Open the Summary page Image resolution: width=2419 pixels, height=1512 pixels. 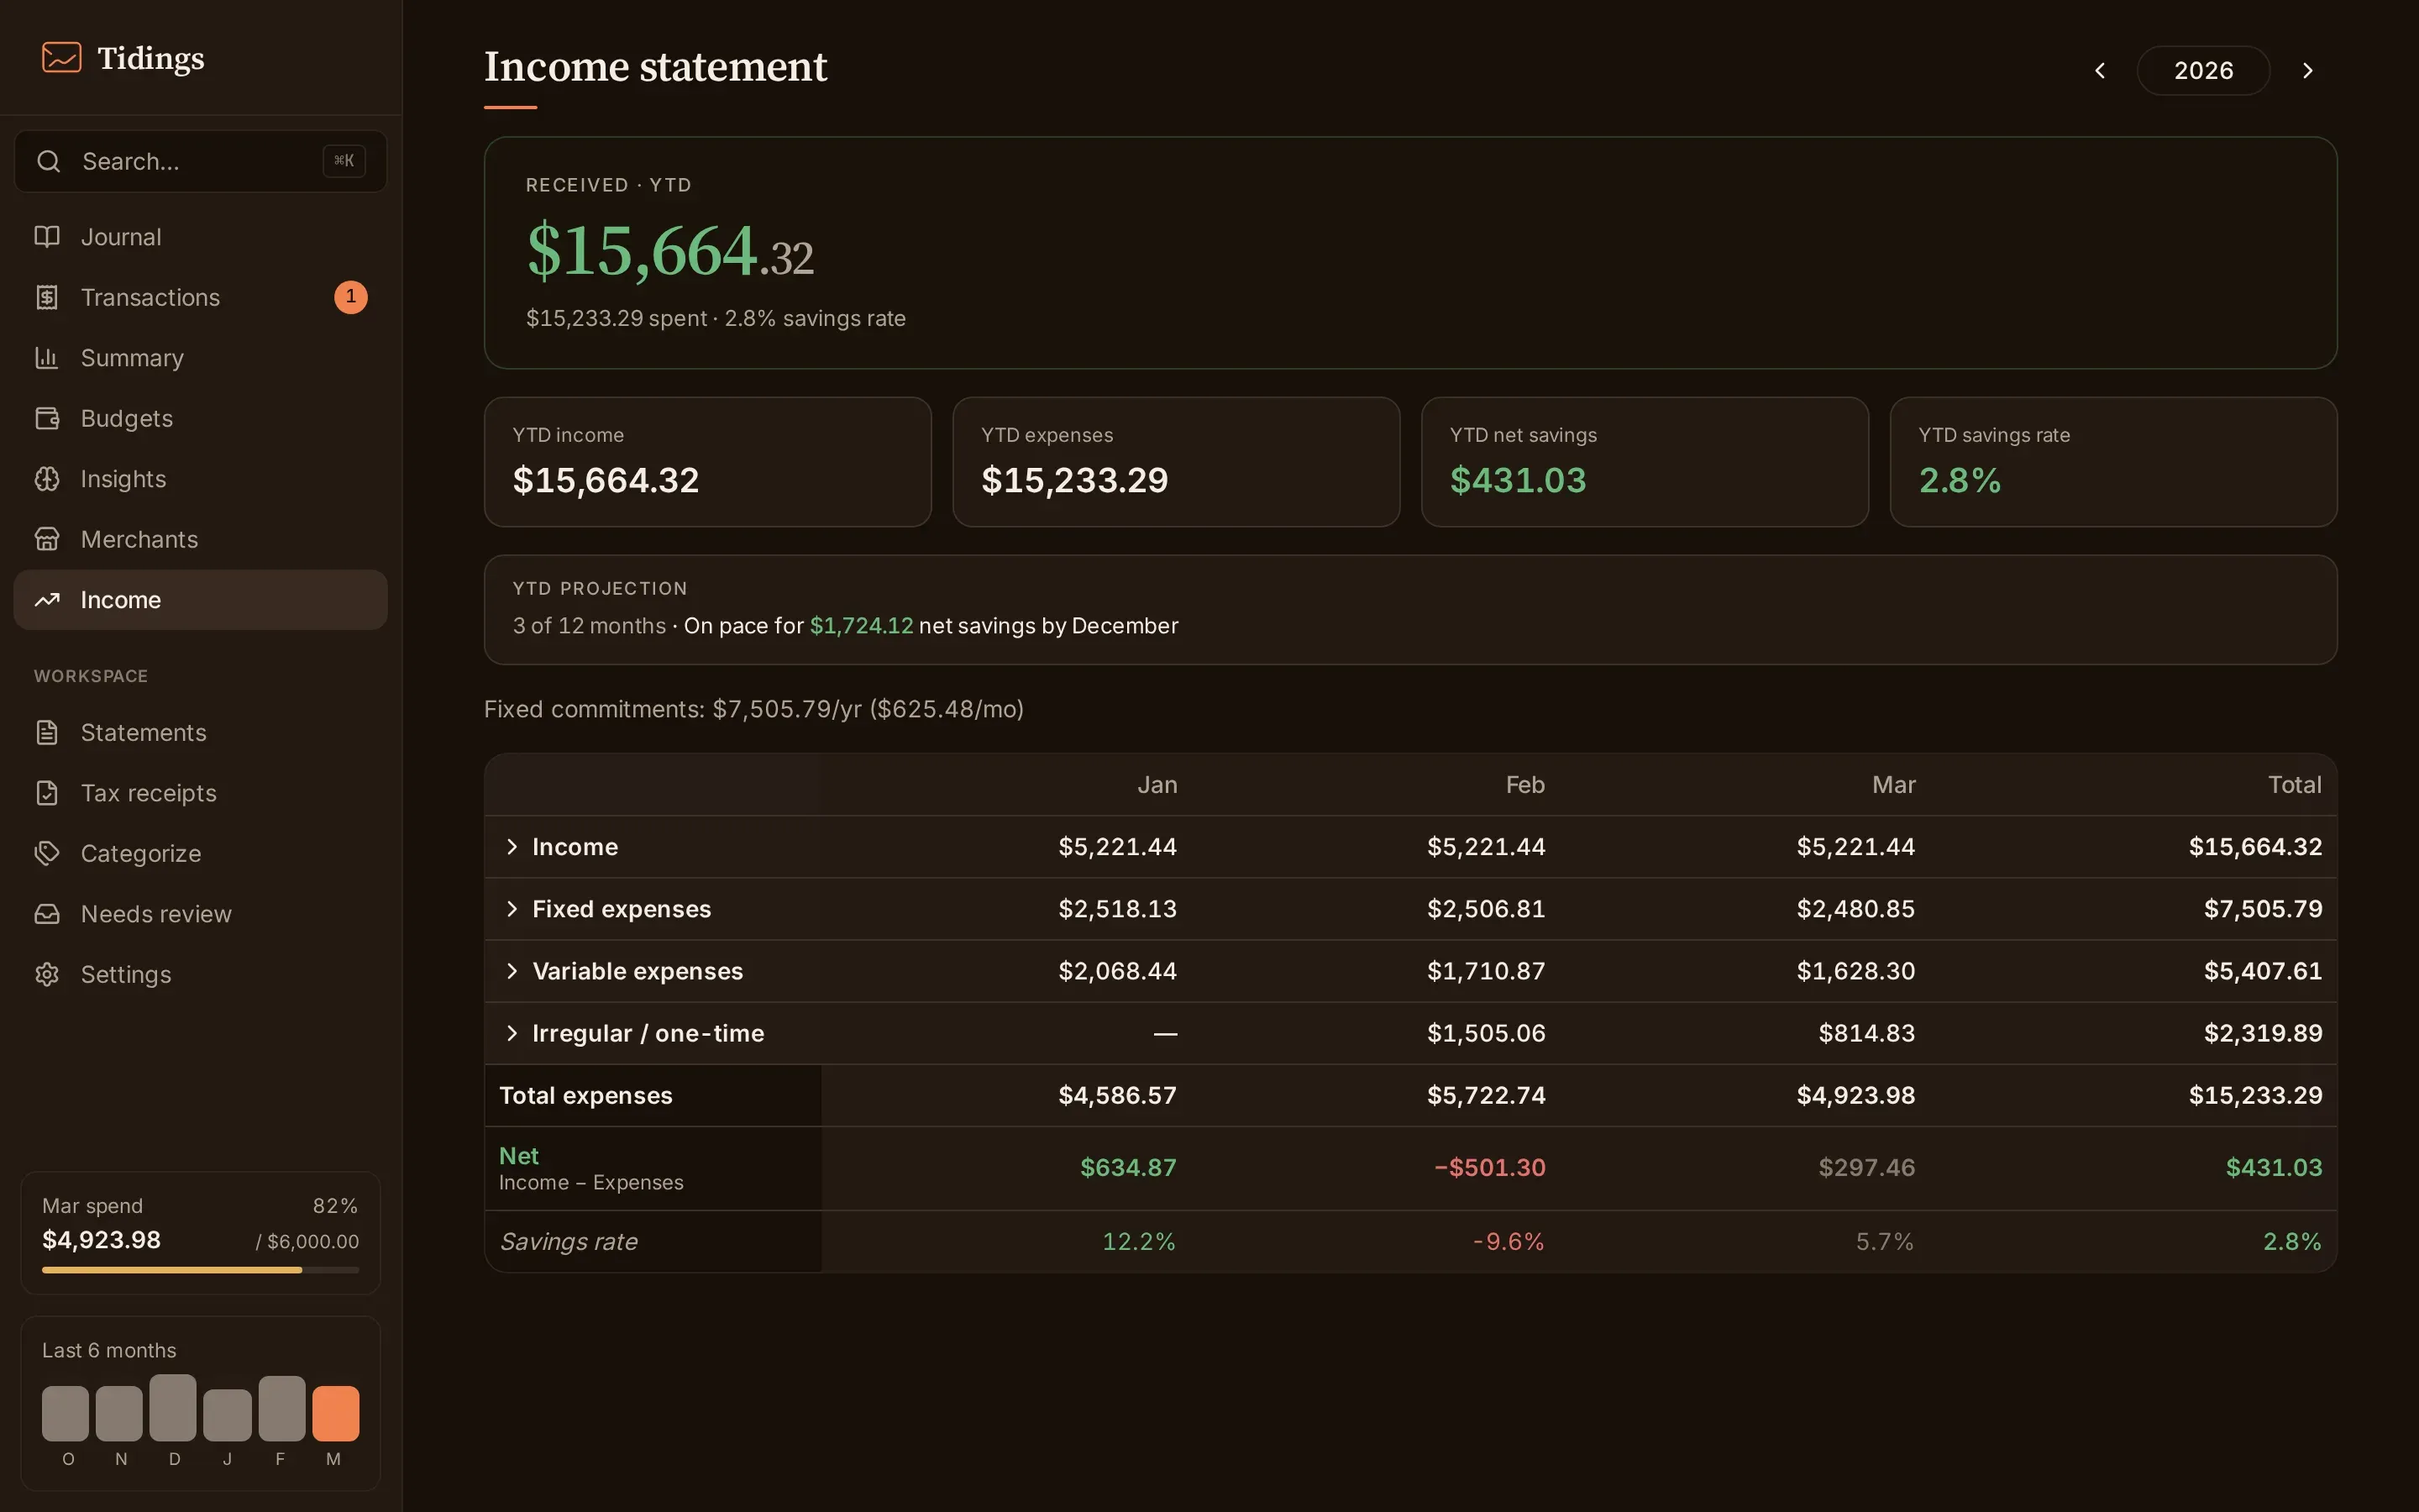(200, 358)
